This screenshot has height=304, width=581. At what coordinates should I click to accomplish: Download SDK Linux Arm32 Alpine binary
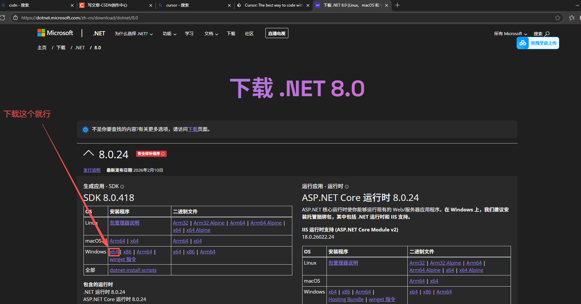pos(209,223)
